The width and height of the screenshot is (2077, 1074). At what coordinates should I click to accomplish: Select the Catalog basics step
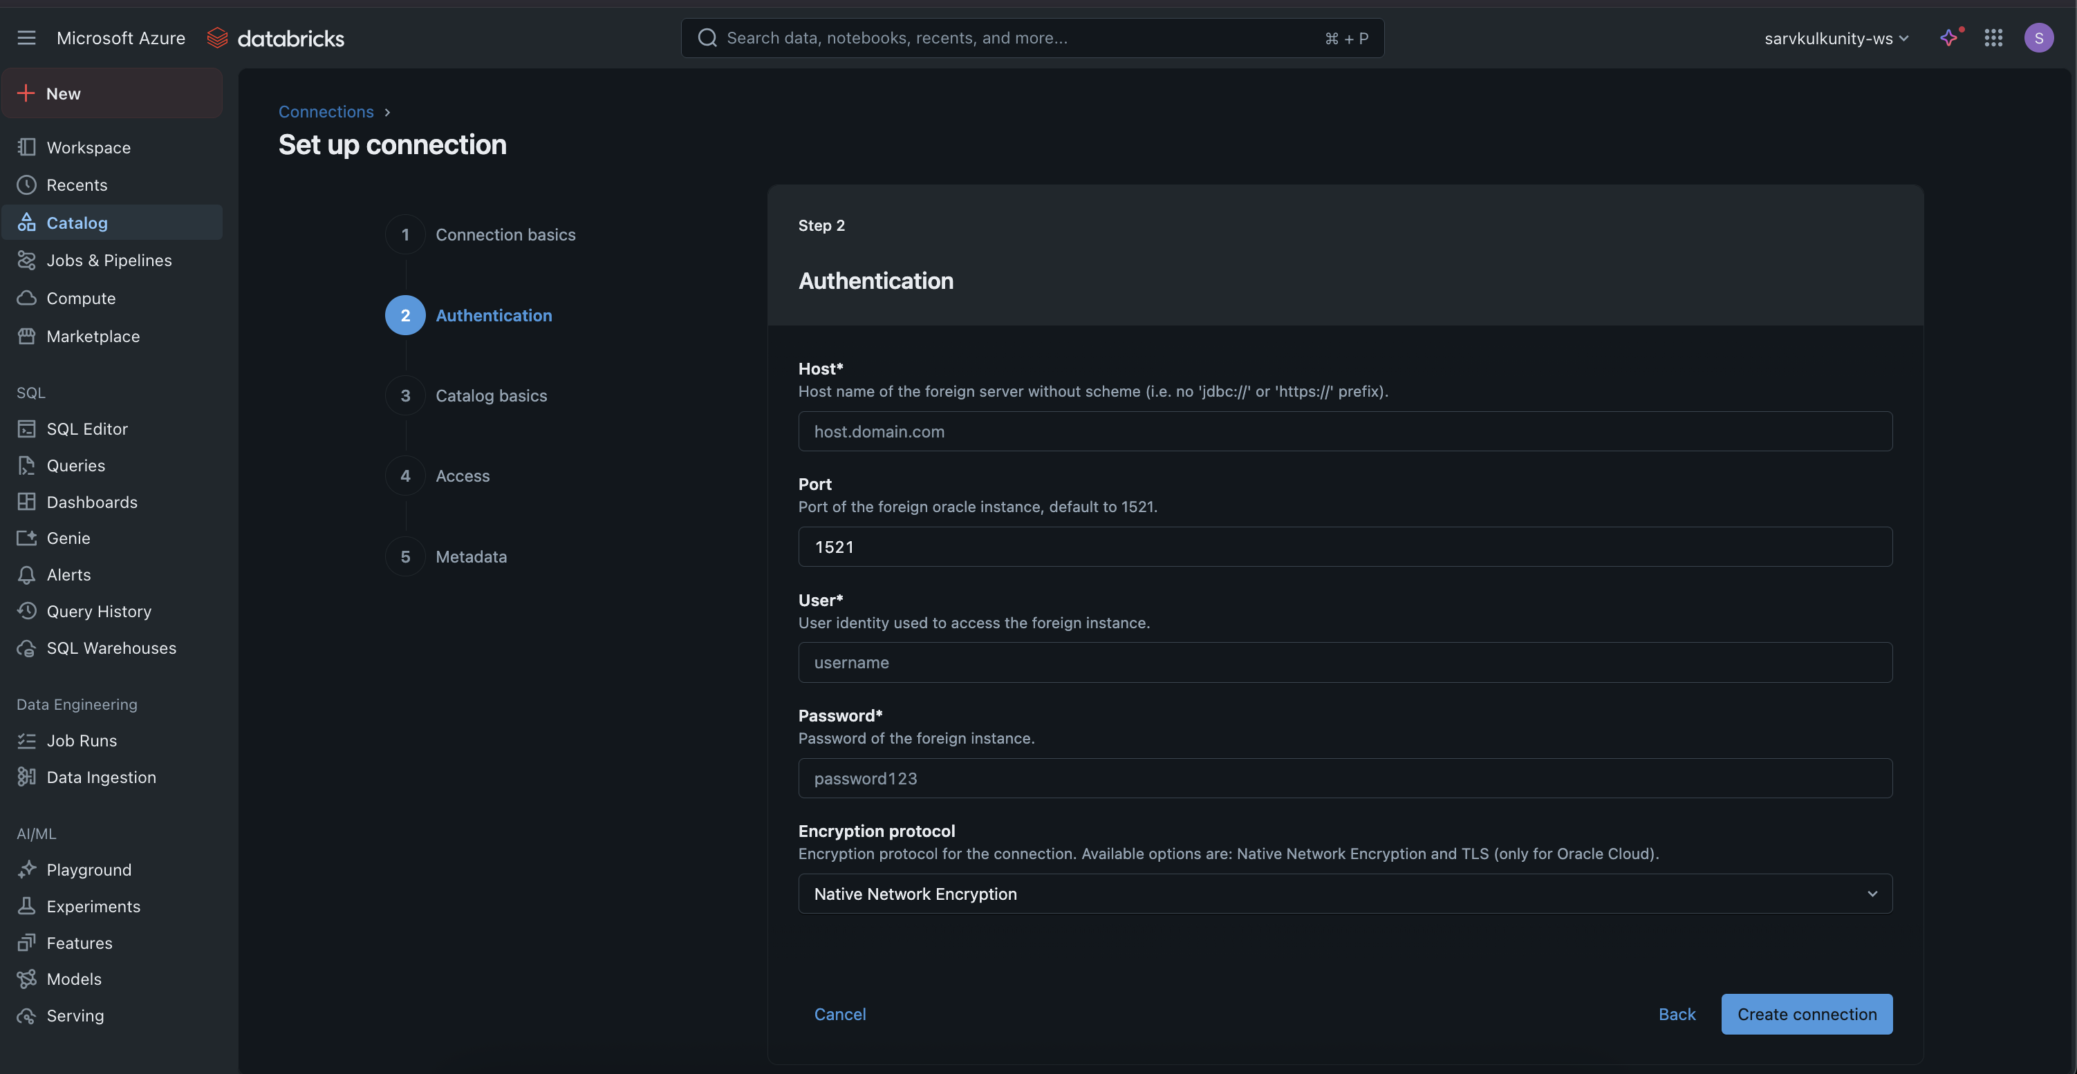490,395
